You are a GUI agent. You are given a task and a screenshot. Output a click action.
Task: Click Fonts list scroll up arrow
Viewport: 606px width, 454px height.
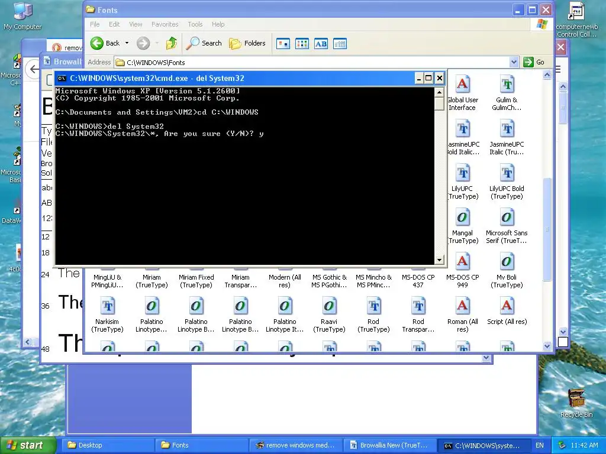[547, 75]
